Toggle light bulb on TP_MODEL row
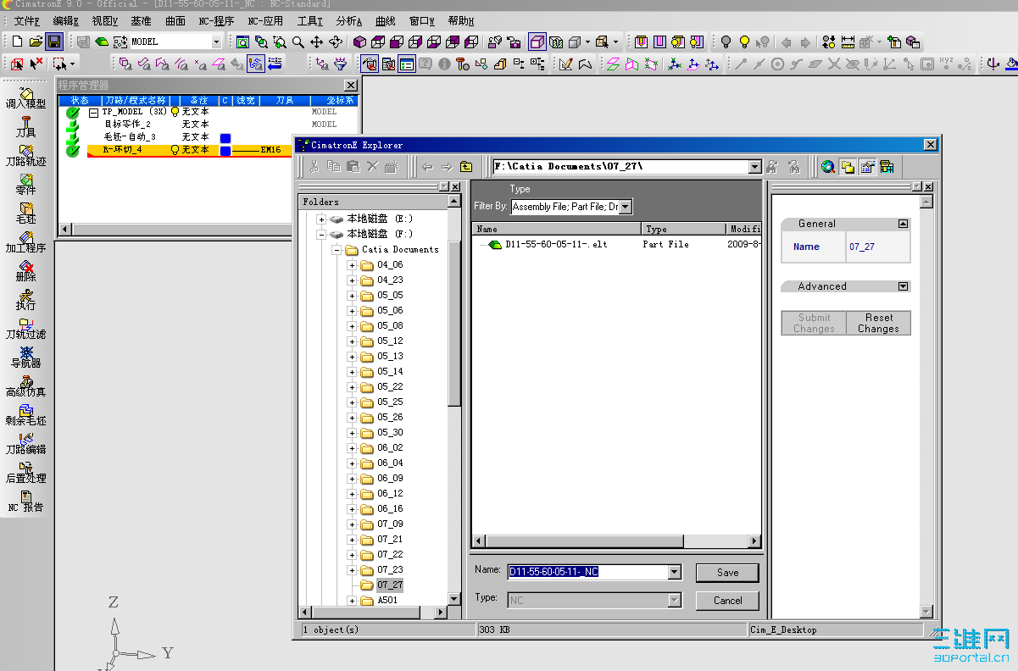Screen dimensions: 1018x671 pyautogui.click(x=175, y=112)
